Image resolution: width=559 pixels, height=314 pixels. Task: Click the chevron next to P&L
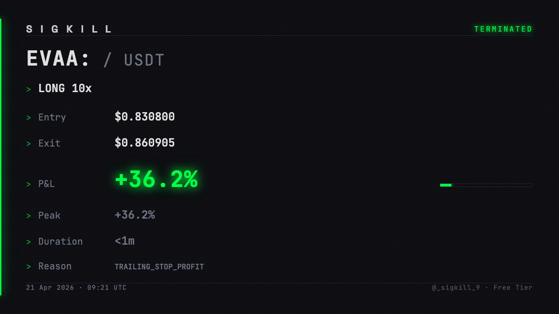click(29, 184)
